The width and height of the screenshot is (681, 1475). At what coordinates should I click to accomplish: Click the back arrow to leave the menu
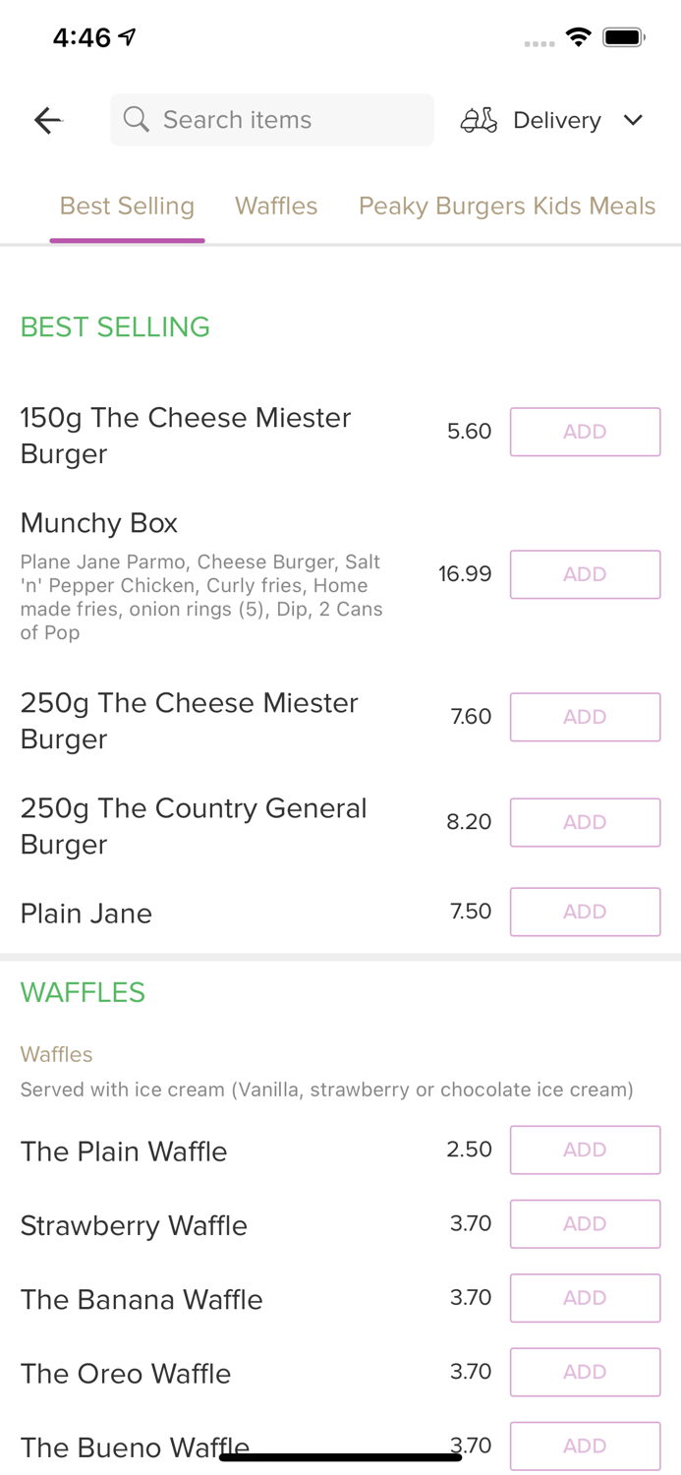[47, 120]
